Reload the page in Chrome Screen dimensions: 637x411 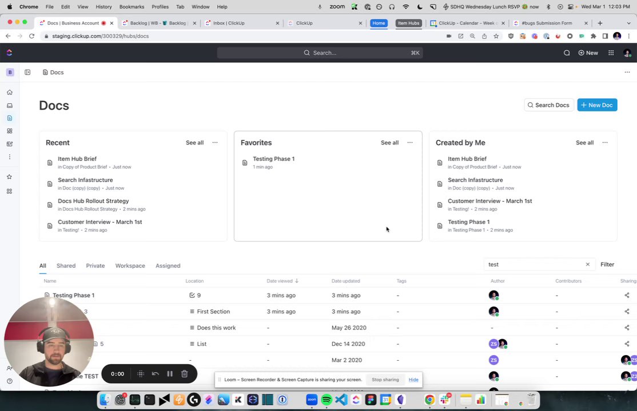tap(31, 36)
